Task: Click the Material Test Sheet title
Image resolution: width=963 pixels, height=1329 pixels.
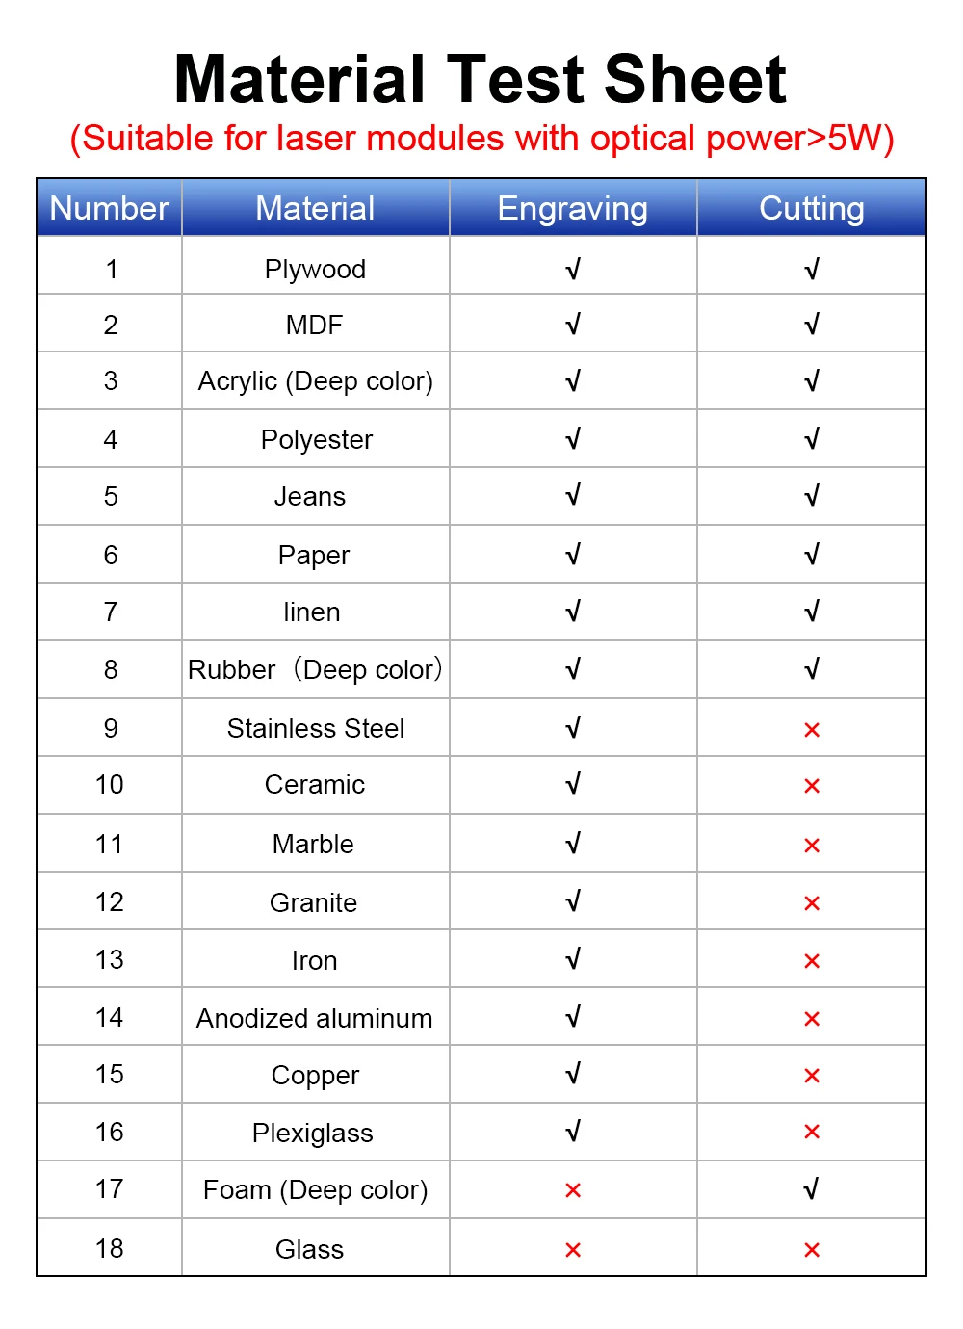Action: pyautogui.click(x=481, y=79)
